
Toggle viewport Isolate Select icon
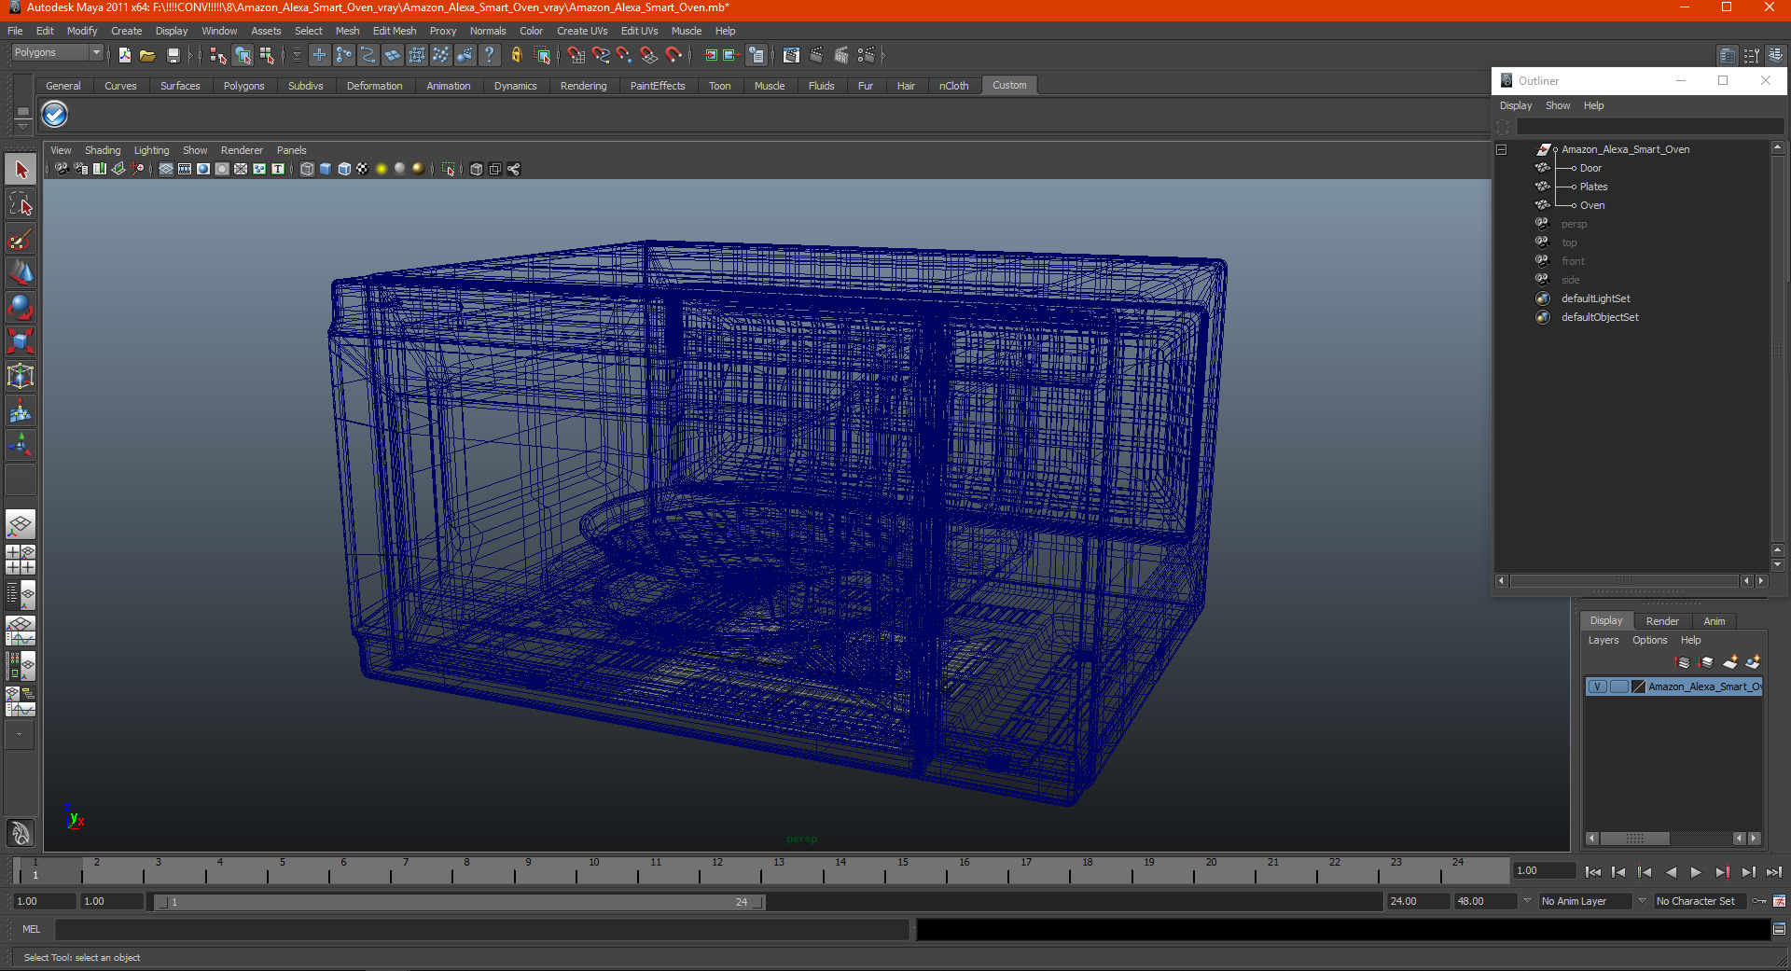click(449, 169)
